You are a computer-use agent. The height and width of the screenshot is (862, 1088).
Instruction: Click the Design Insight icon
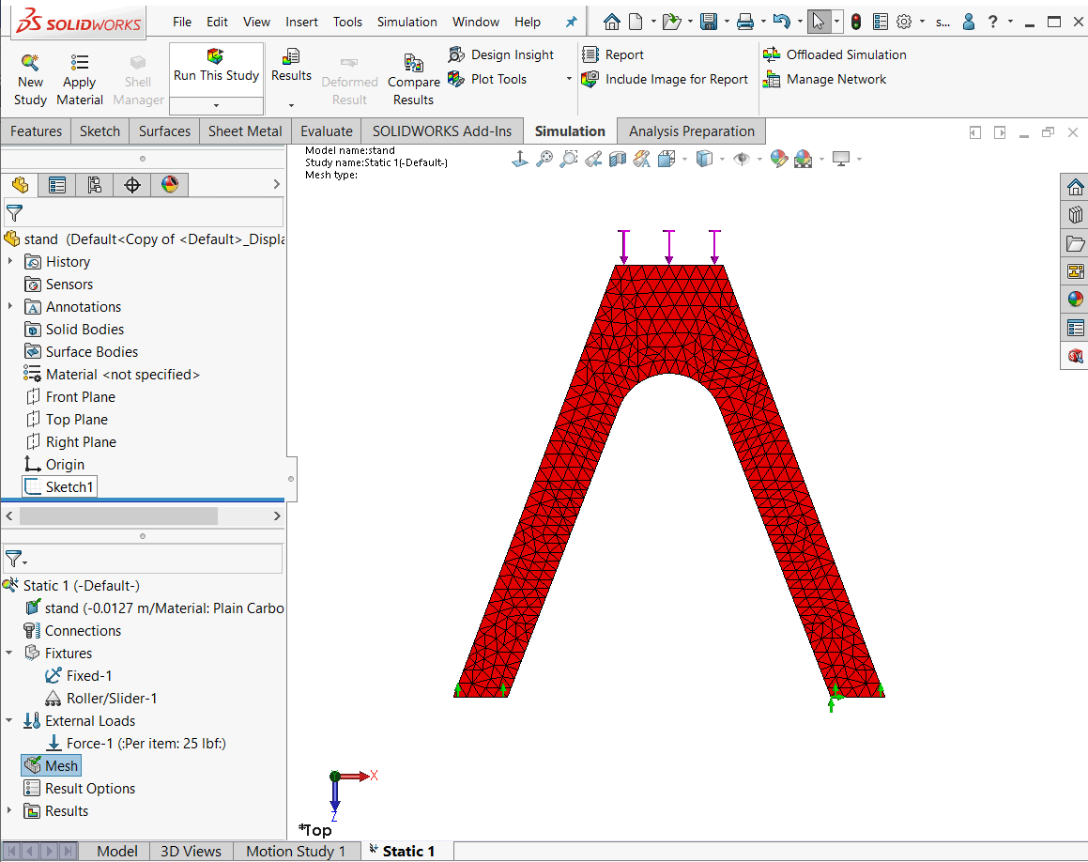[x=457, y=54]
